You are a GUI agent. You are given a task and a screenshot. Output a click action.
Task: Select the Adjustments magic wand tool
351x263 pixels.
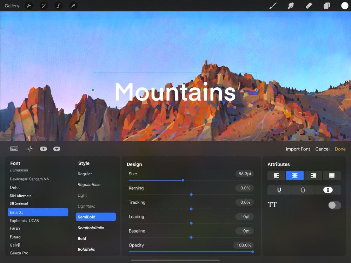[44, 6]
